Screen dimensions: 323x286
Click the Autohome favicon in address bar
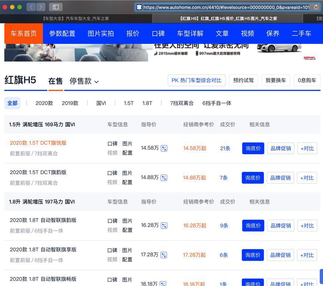pyautogui.click(x=139, y=7)
